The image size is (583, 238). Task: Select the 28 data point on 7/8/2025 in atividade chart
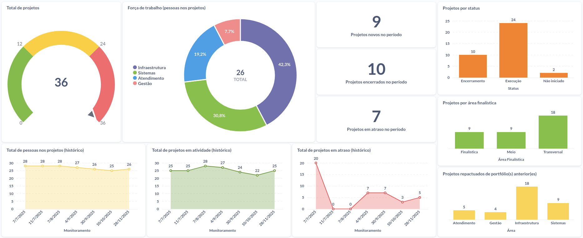pos(205,166)
